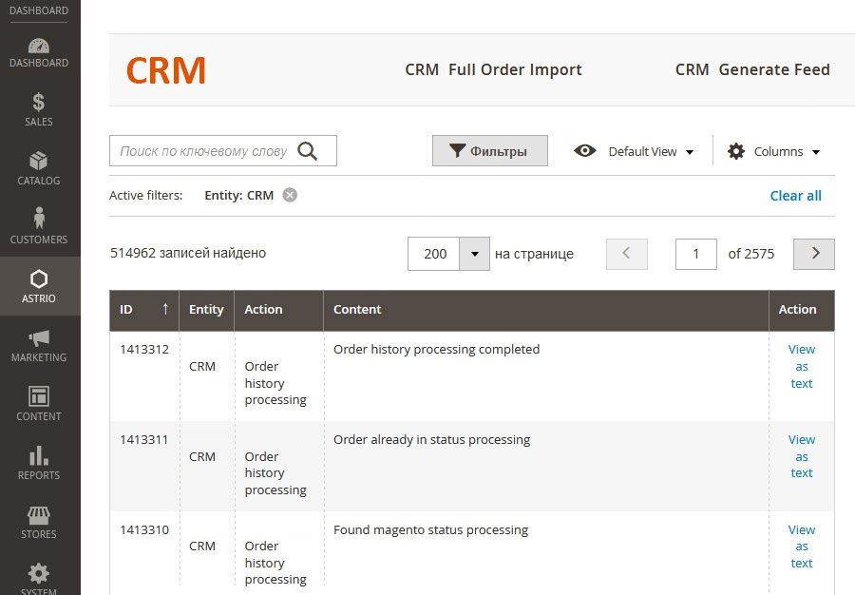Image resolution: width=855 pixels, height=595 pixels.
Task: Focus the keyword search field
Action: coord(204,151)
